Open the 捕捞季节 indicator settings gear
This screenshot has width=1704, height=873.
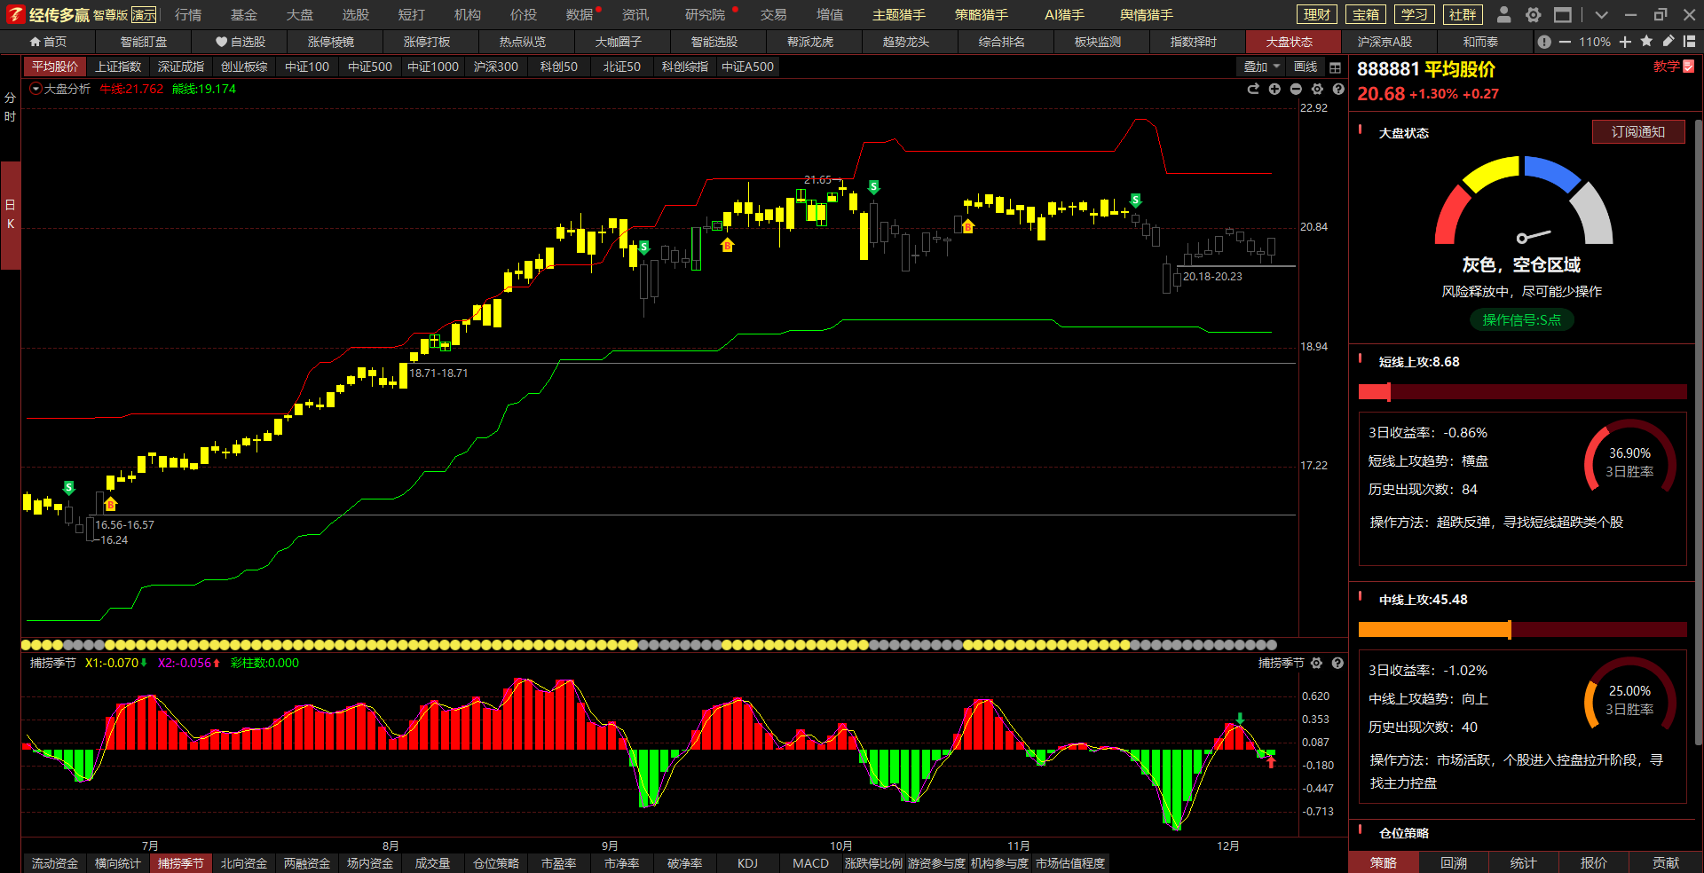1316,664
